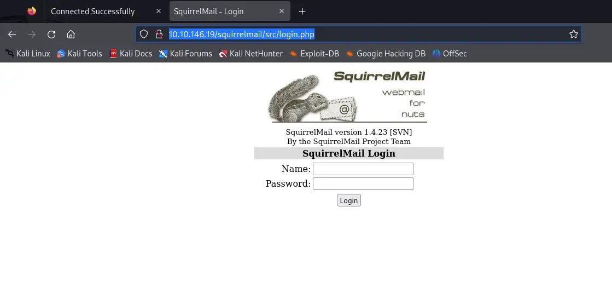Submit the form with the Login button
This screenshot has width=612, height=299.
(x=348, y=200)
